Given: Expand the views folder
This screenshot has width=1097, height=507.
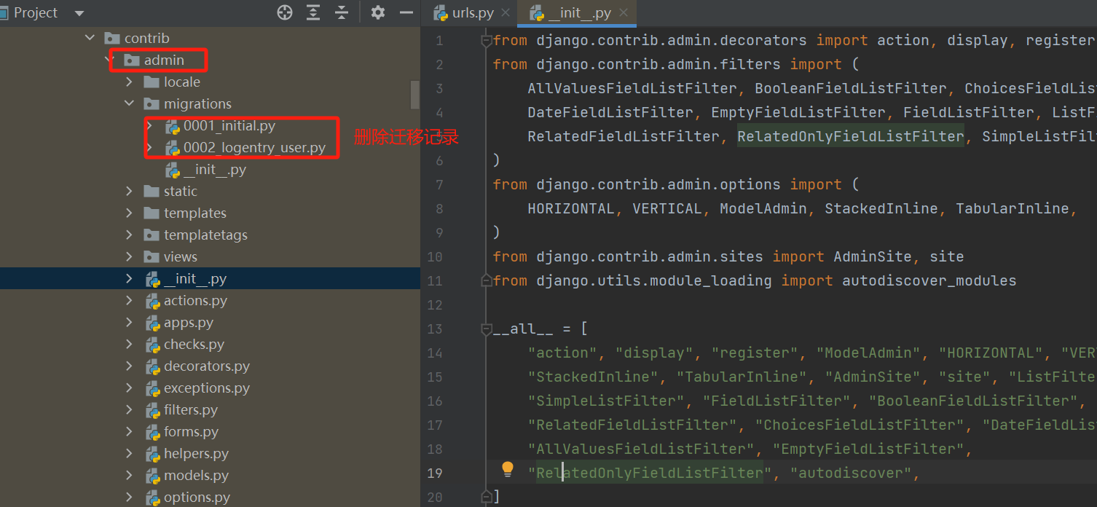Looking at the screenshot, I should pos(129,256).
